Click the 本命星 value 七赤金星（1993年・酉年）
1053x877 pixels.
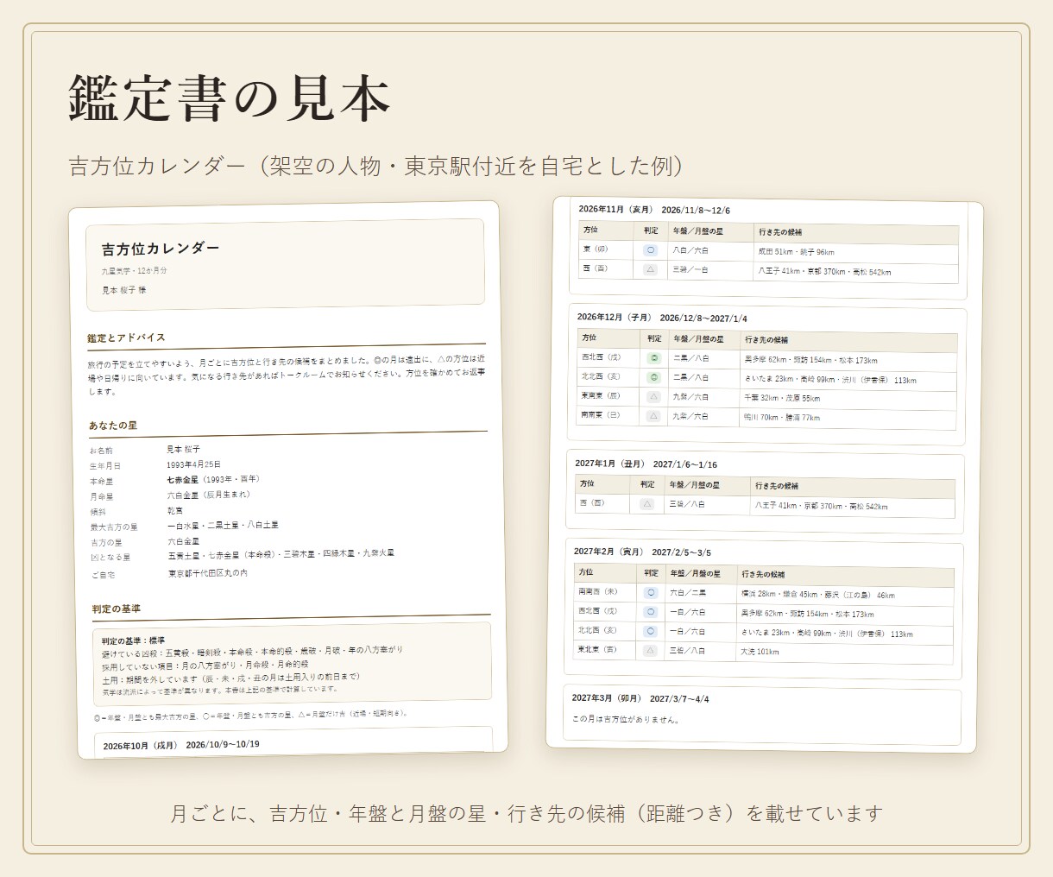click(213, 479)
